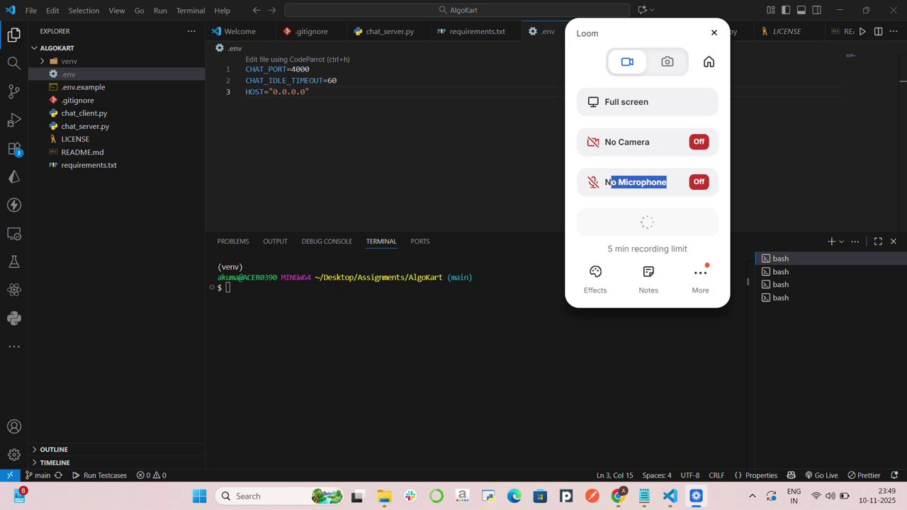Show hidden system tray icons chevron
The width and height of the screenshot is (907, 510).
coord(753,496)
